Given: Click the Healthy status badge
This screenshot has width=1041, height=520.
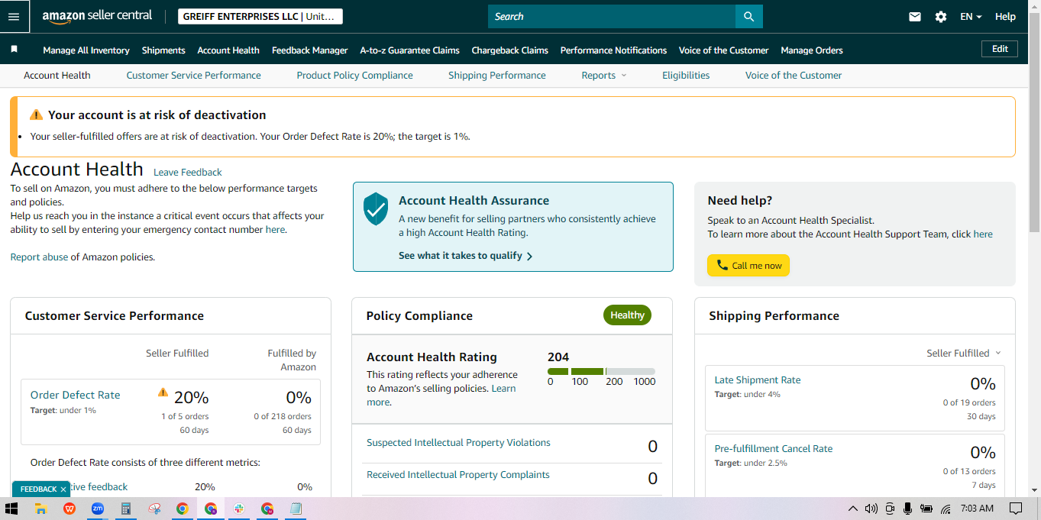Looking at the screenshot, I should pos(627,315).
